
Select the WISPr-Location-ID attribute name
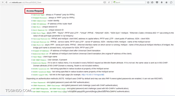41,69
